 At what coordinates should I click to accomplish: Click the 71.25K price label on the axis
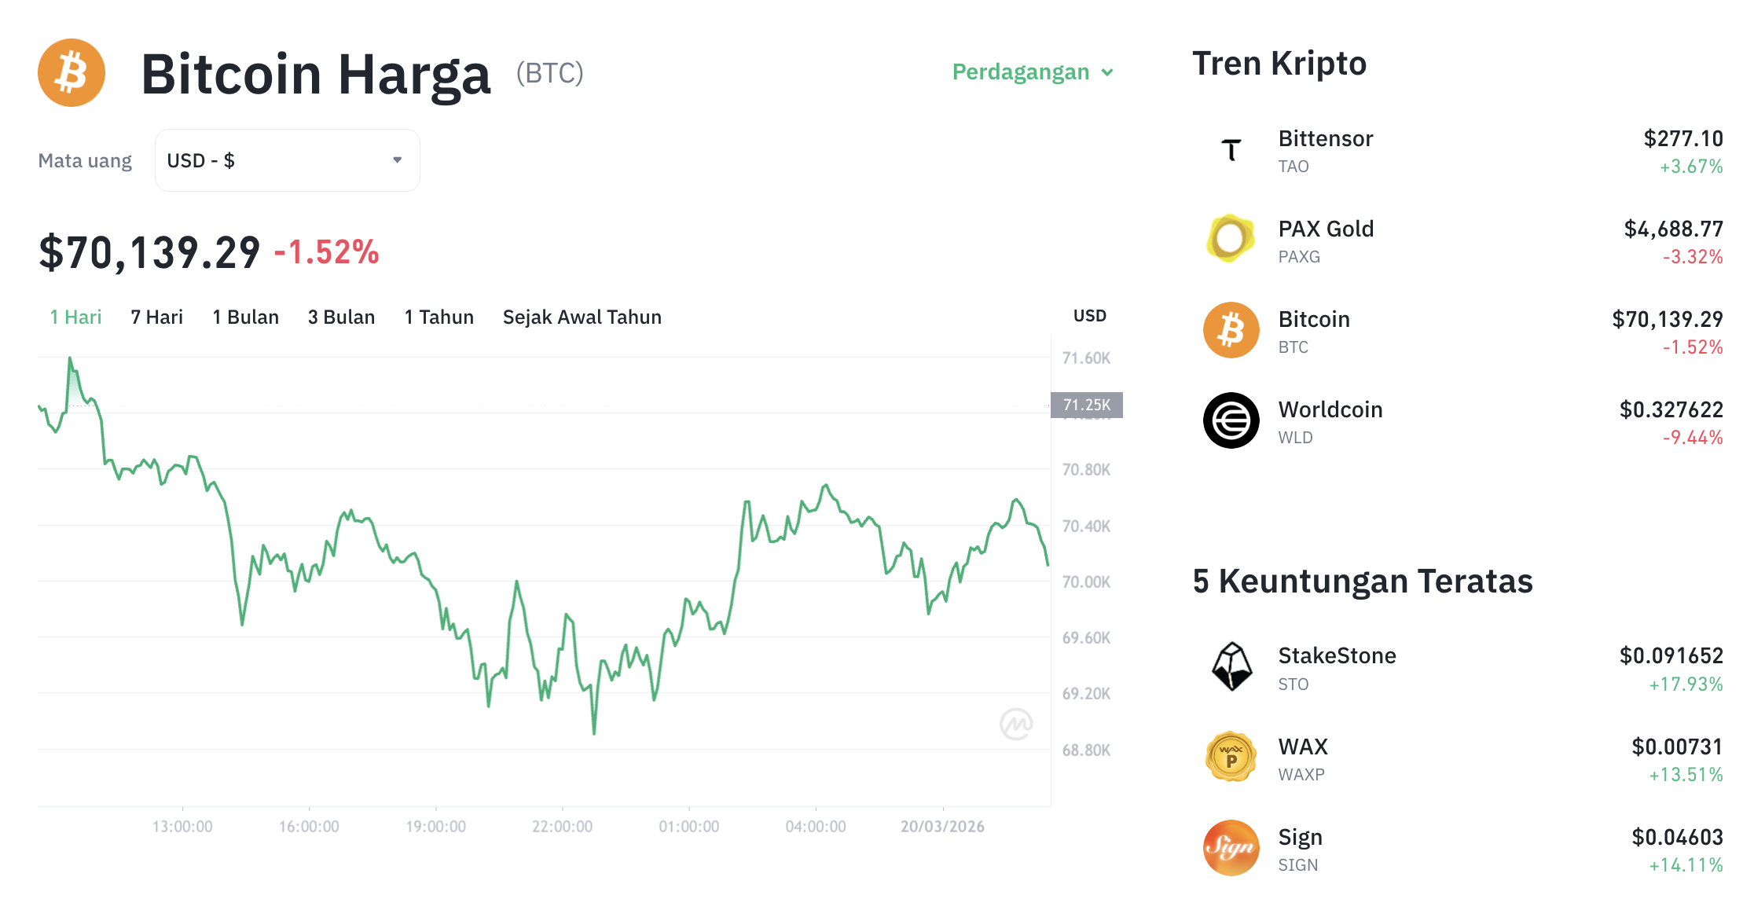click(x=1088, y=404)
